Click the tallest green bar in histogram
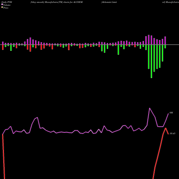 (151, 61)
